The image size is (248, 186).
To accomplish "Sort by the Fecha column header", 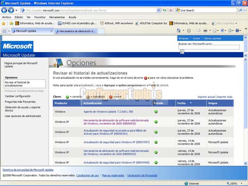I will (x=191, y=103).
